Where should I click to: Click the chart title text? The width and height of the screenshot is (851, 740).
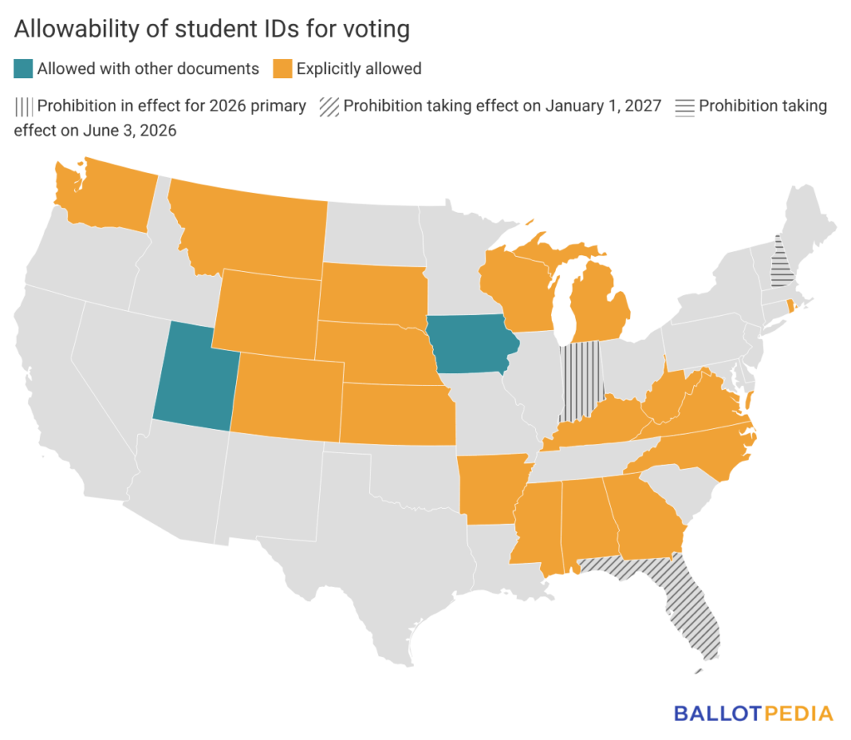tap(212, 29)
